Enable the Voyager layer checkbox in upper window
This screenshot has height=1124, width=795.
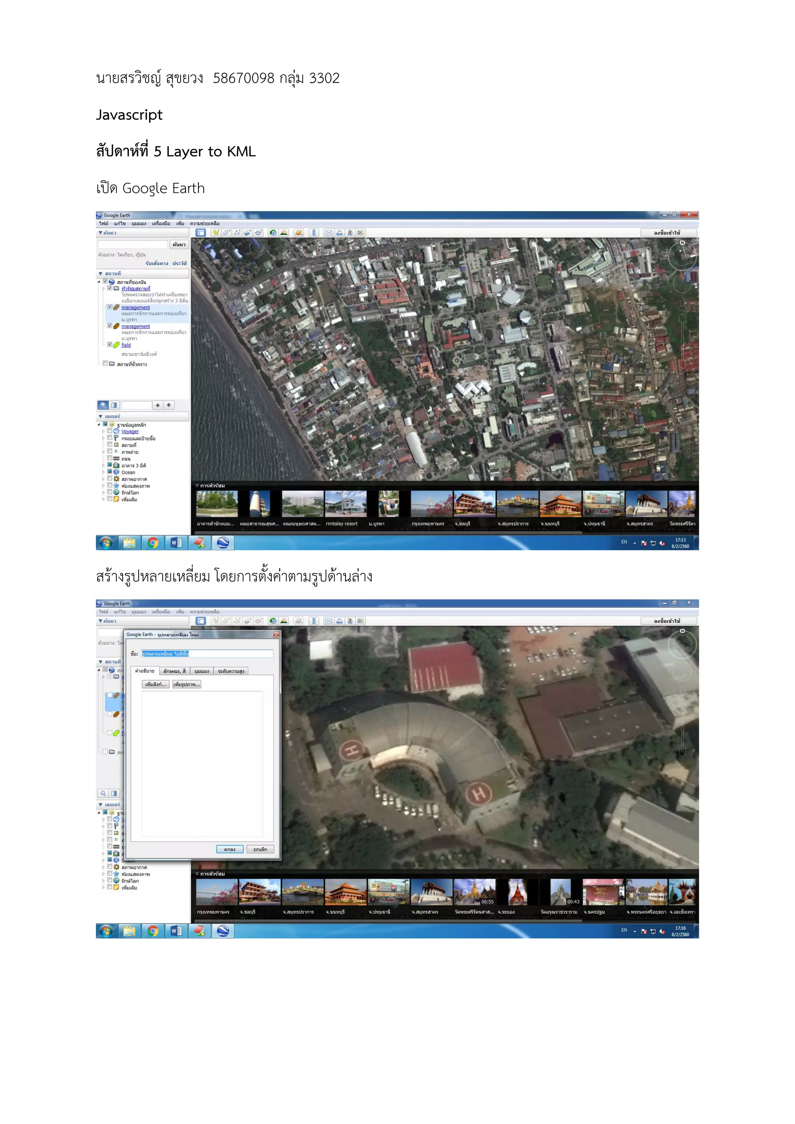click(109, 431)
